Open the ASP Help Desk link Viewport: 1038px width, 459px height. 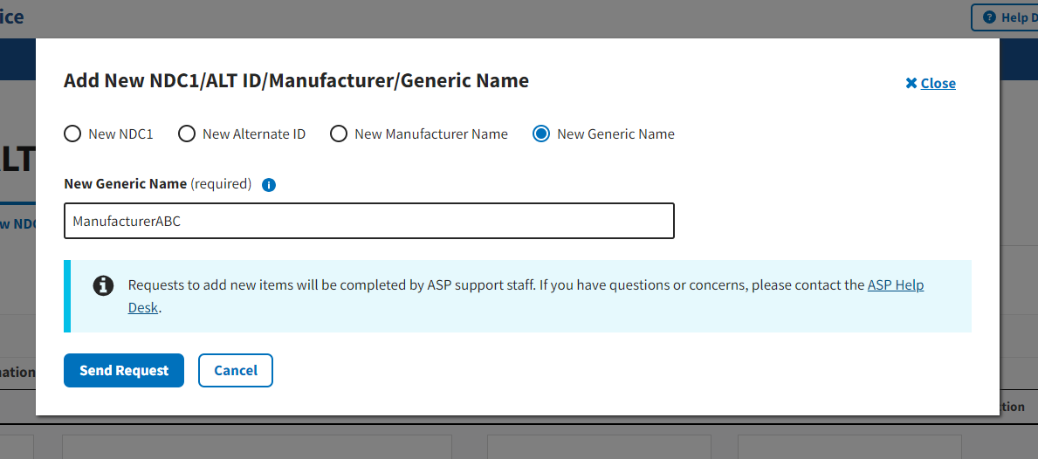895,285
